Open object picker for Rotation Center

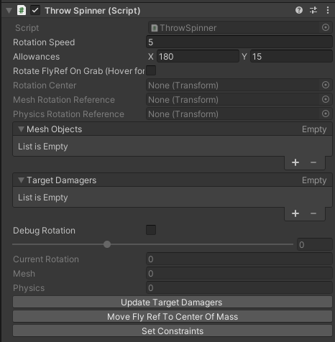326,85
